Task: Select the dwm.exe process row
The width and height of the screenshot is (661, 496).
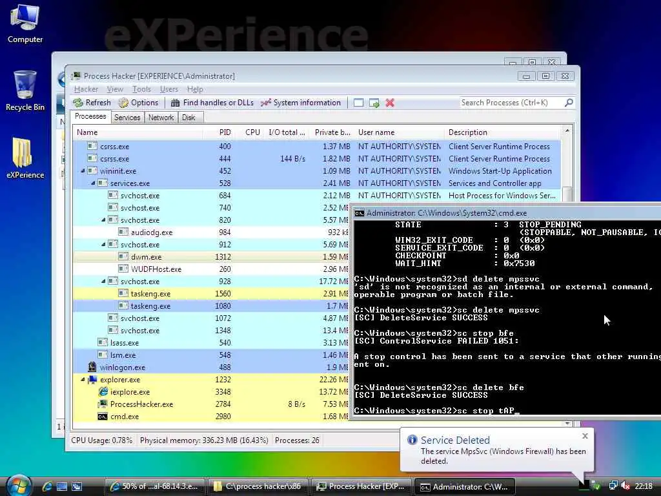Action: pyautogui.click(x=211, y=256)
